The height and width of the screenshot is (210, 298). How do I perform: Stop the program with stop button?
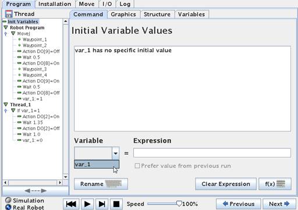[116, 204]
